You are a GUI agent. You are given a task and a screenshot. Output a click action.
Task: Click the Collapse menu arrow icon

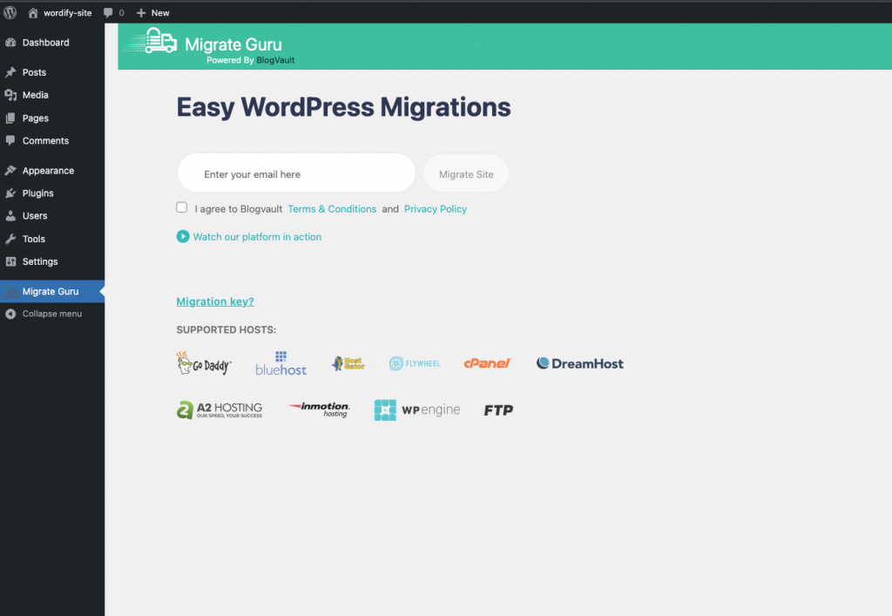10,314
